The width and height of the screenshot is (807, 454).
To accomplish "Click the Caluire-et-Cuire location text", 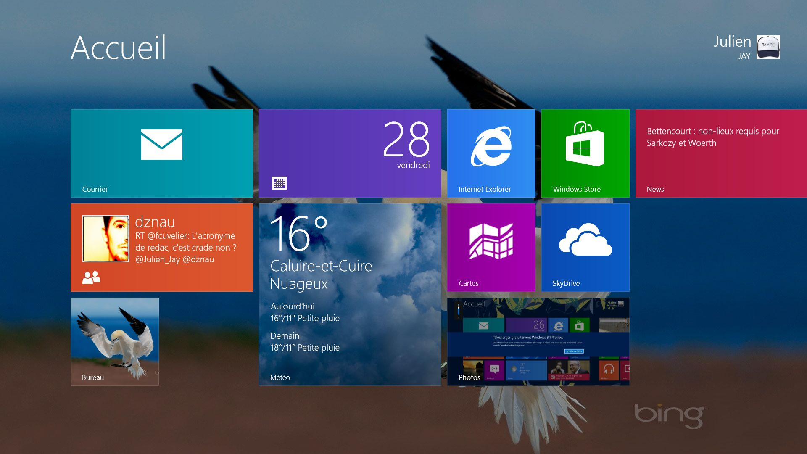I will 321,266.
